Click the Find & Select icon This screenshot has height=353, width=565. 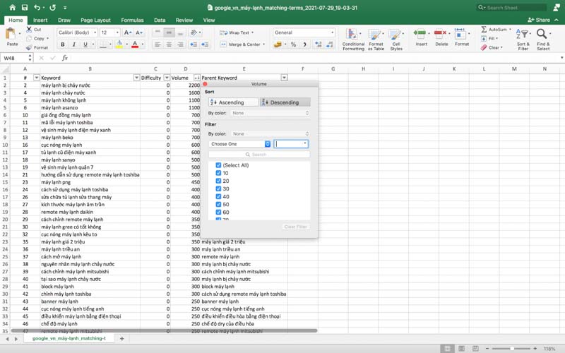(x=543, y=39)
